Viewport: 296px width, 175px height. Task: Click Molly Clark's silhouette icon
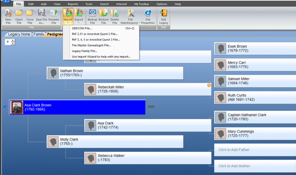[x=53, y=142]
